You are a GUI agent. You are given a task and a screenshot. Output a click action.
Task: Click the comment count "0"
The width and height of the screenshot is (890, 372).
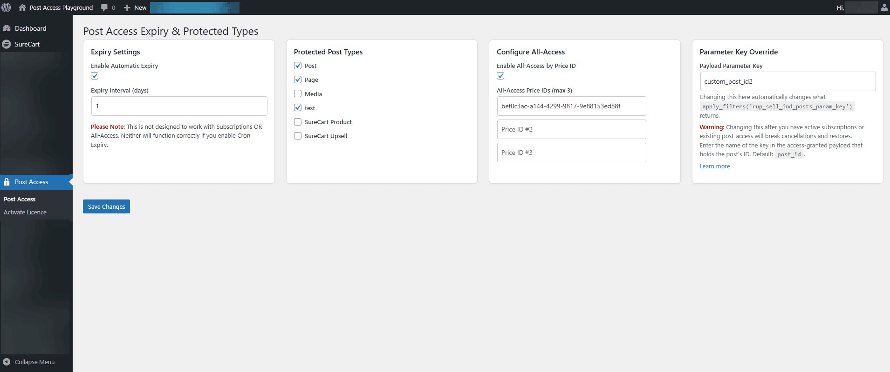(x=113, y=7)
